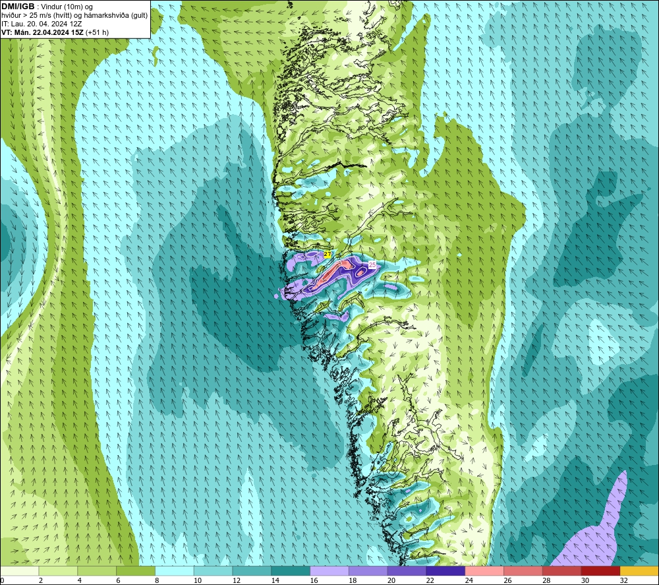Click the white gust label 25
This screenshot has height=585, width=659.
372,265
